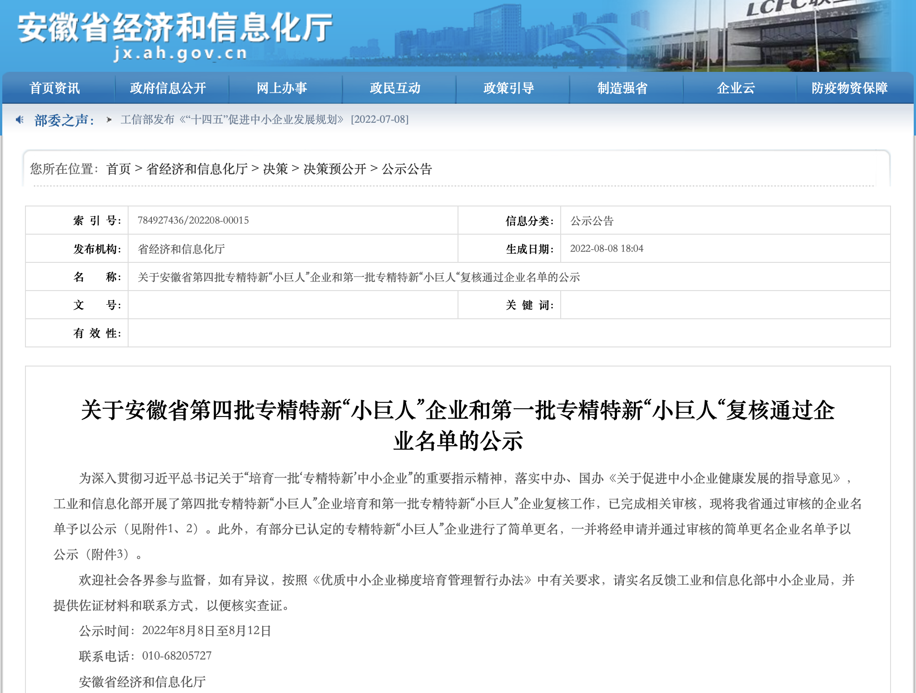Screen dimensions: 916x693
Task: Click the 安徽省经济和信息化厅 site logo
Action: (x=175, y=28)
